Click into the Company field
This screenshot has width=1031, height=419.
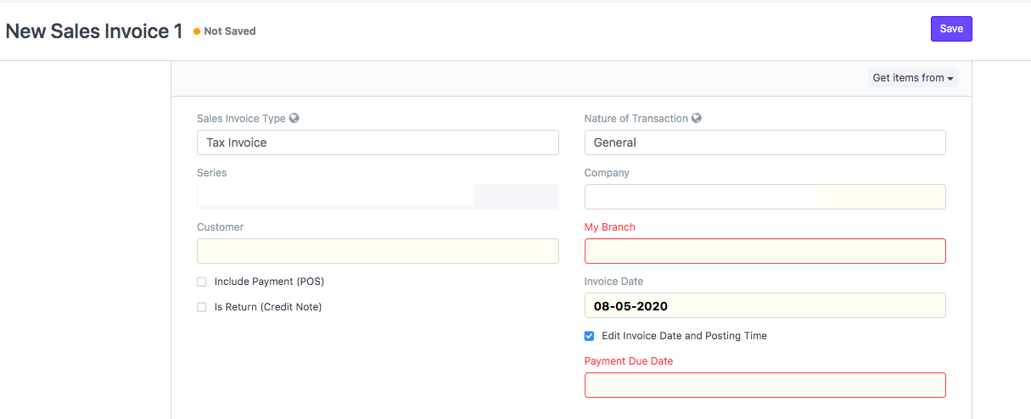(x=765, y=197)
